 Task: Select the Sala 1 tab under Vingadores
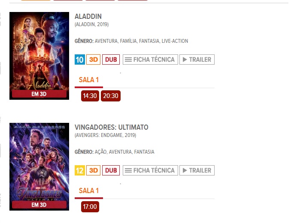click(x=89, y=192)
